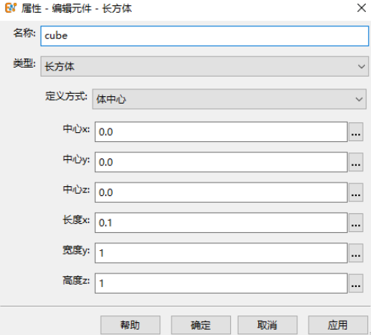
Task: Click the application icon in the title bar
Action: [11, 8]
